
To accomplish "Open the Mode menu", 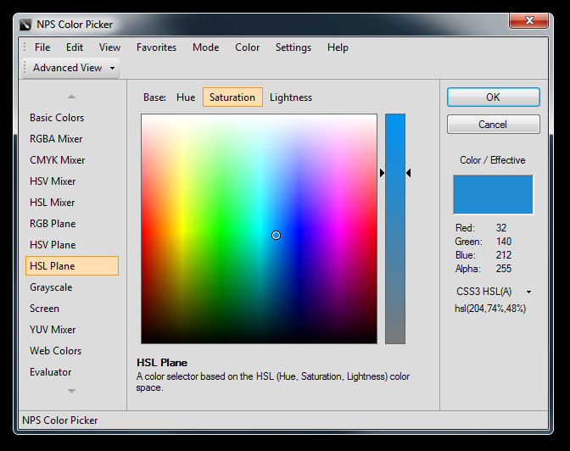I will [206, 47].
